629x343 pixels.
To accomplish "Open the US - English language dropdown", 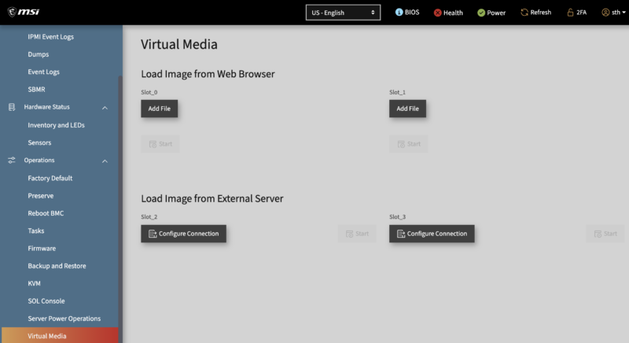I will pyautogui.click(x=343, y=13).
